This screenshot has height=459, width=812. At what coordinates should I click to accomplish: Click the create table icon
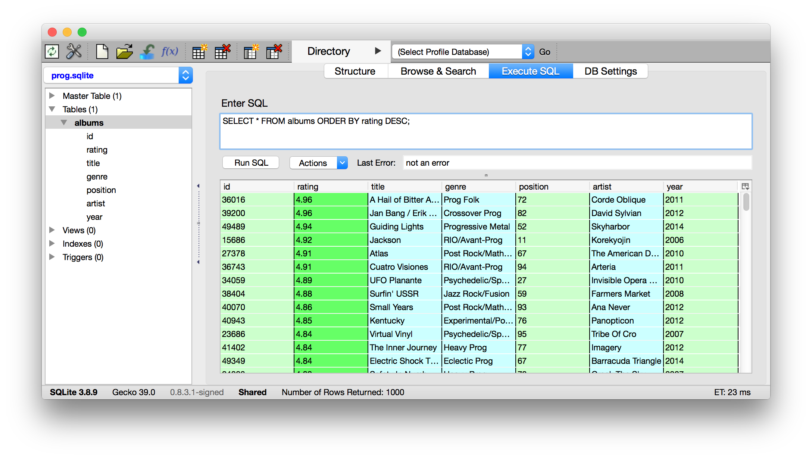(x=199, y=51)
